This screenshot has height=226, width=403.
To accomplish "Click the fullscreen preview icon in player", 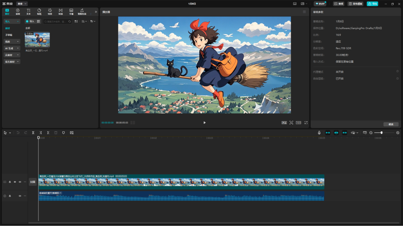I will [306, 123].
